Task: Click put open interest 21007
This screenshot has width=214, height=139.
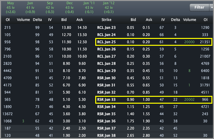Action: (205, 56)
